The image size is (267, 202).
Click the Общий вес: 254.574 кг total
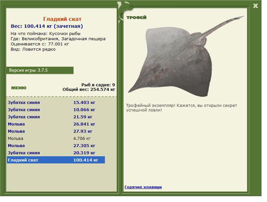pyautogui.click(x=89, y=89)
